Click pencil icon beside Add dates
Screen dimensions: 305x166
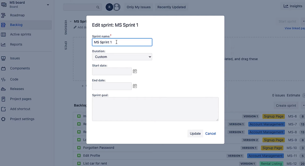[75, 27]
